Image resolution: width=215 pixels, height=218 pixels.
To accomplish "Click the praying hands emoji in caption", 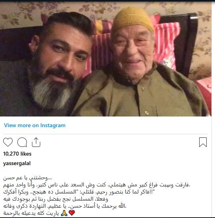I will (x=64, y=213).
